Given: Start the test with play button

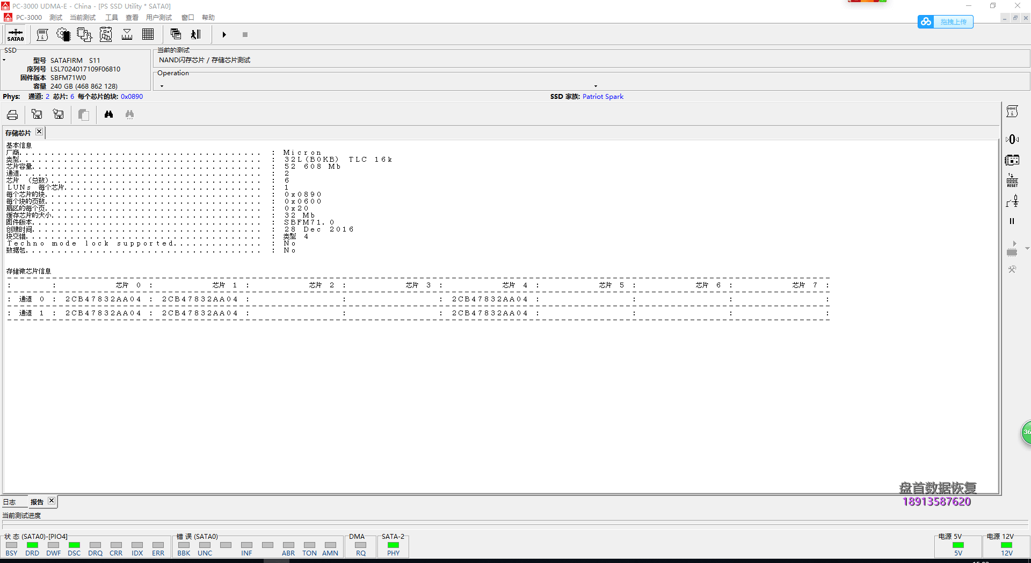Looking at the screenshot, I should [224, 35].
